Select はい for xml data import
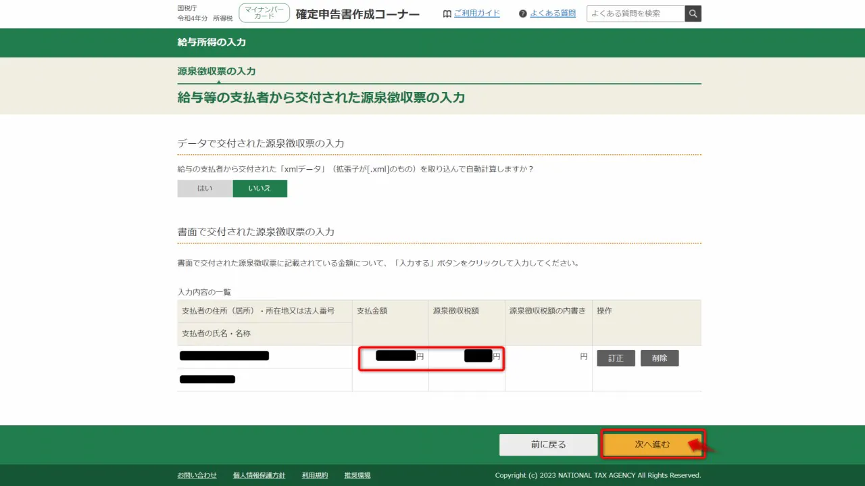This screenshot has width=865, height=486. 205,189
